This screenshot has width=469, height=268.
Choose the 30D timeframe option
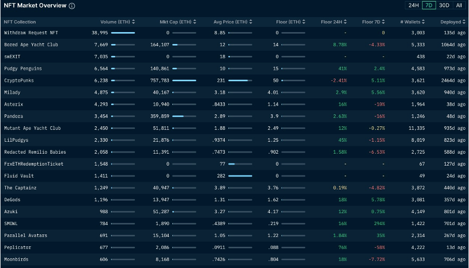click(444, 6)
